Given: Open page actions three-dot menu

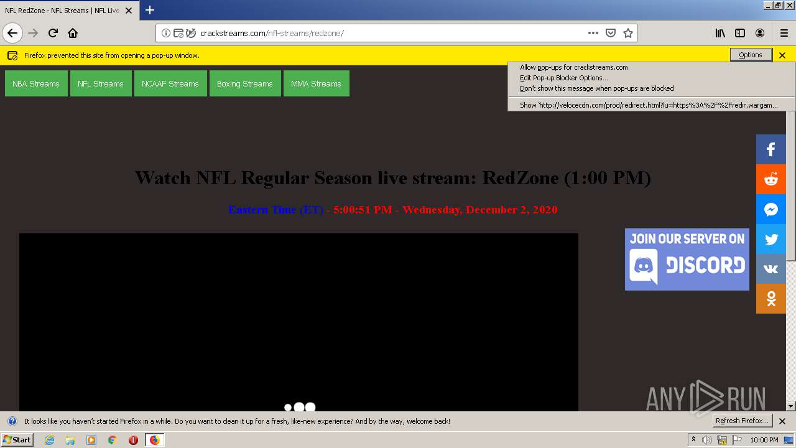Looking at the screenshot, I should point(593,33).
